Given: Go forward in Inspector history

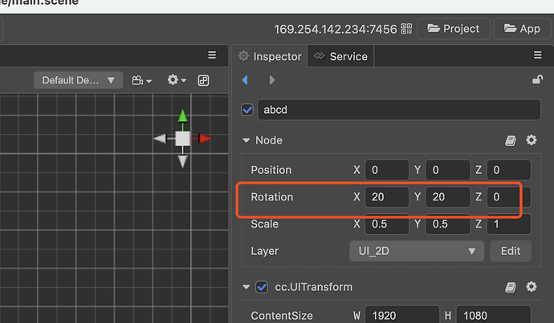Looking at the screenshot, I should (271, 80).
